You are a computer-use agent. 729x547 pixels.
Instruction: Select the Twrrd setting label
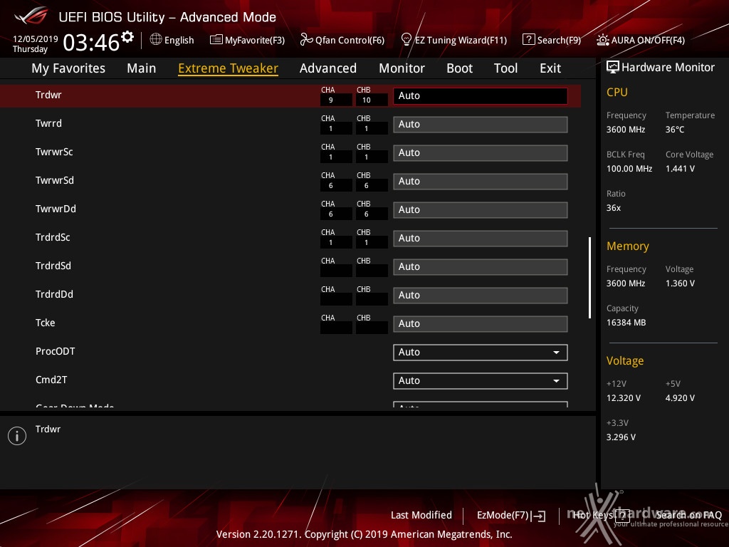coord(48,123)
